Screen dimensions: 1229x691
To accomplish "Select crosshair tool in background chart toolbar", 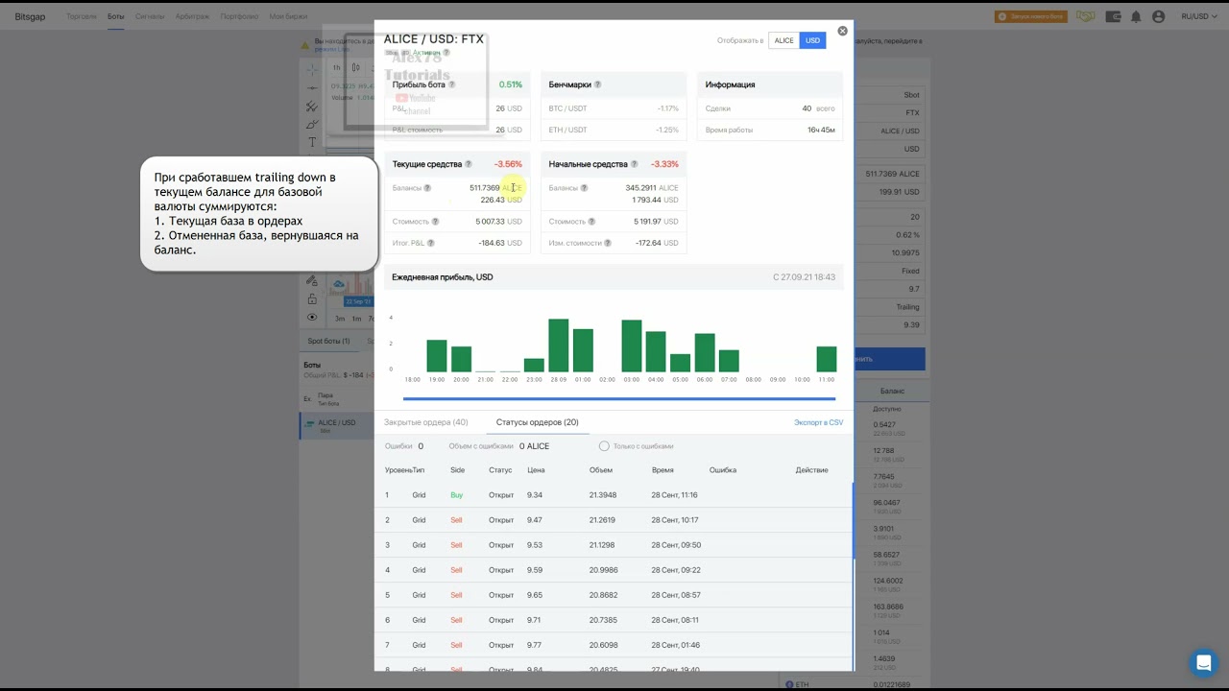I will 312,69.
